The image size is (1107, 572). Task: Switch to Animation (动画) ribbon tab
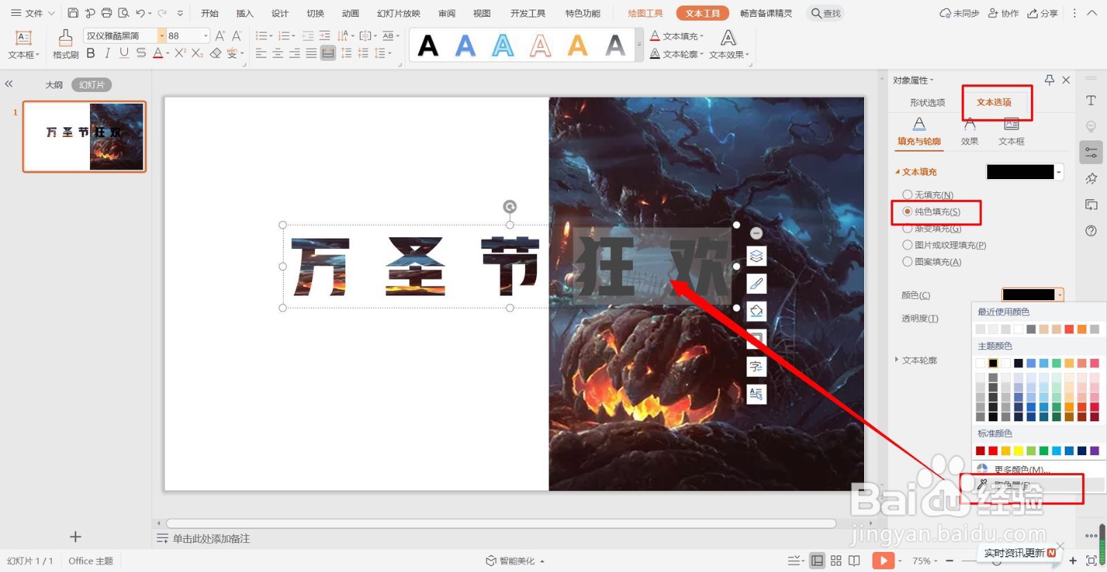[351, 13]
